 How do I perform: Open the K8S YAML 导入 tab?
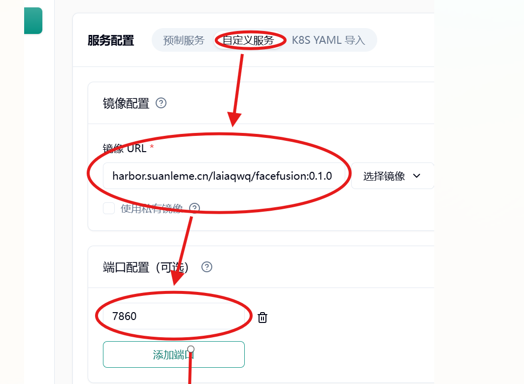328,40
